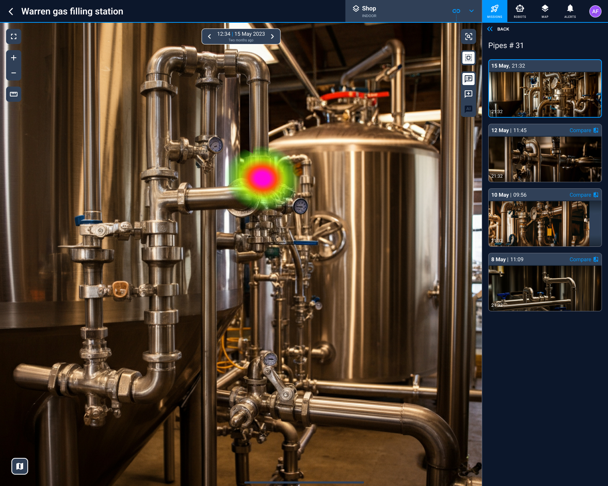
Task: Select the 8 May pipe thumbnail
Action: point(545,288)
